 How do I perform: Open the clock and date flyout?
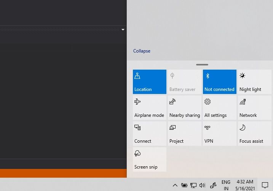(245, 185)
